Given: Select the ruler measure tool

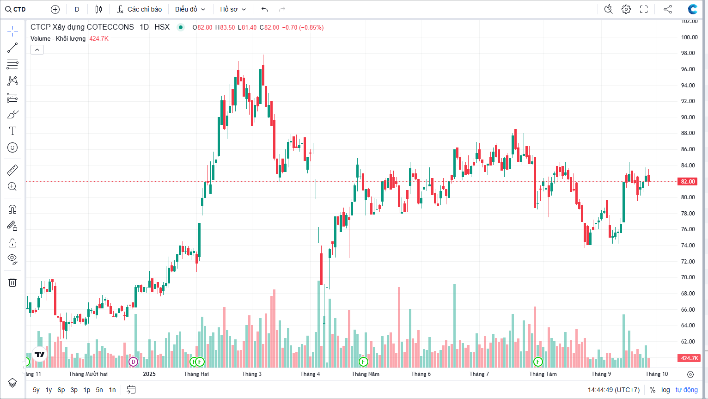Looking at the screenshot, I should point(12,170).
